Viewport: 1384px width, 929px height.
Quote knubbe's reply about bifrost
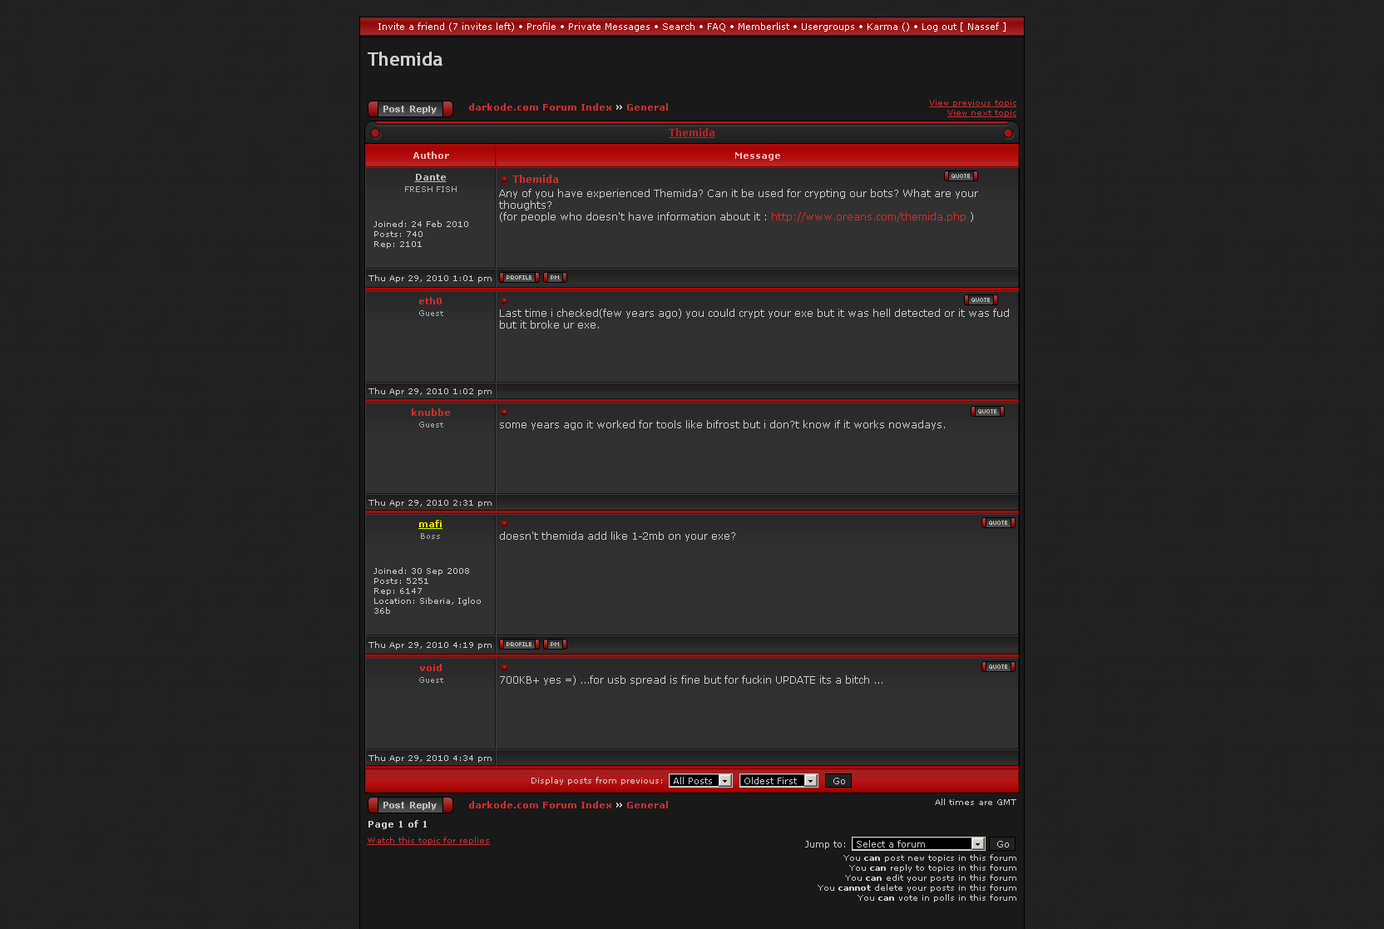coord(987,412)
